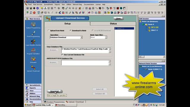This screenshot has height=107, width=190.
Task: Open the System Programming service icon
Action: pyautogui.click(x=33, y=25)
